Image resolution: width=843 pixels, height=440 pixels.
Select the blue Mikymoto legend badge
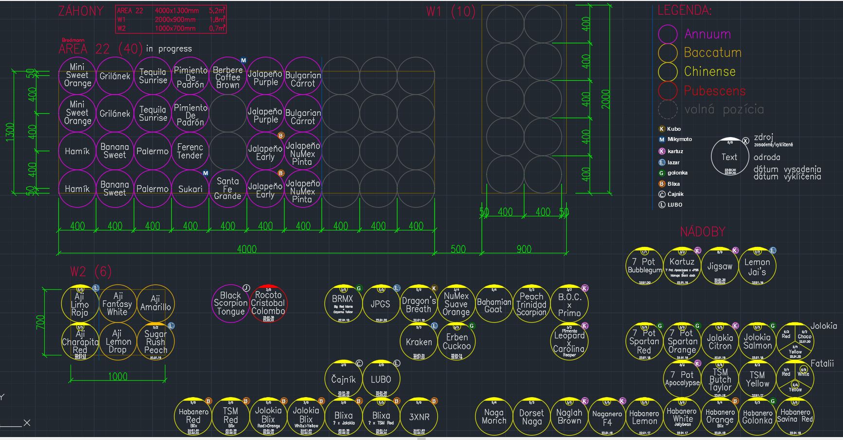tap(662, 140)
